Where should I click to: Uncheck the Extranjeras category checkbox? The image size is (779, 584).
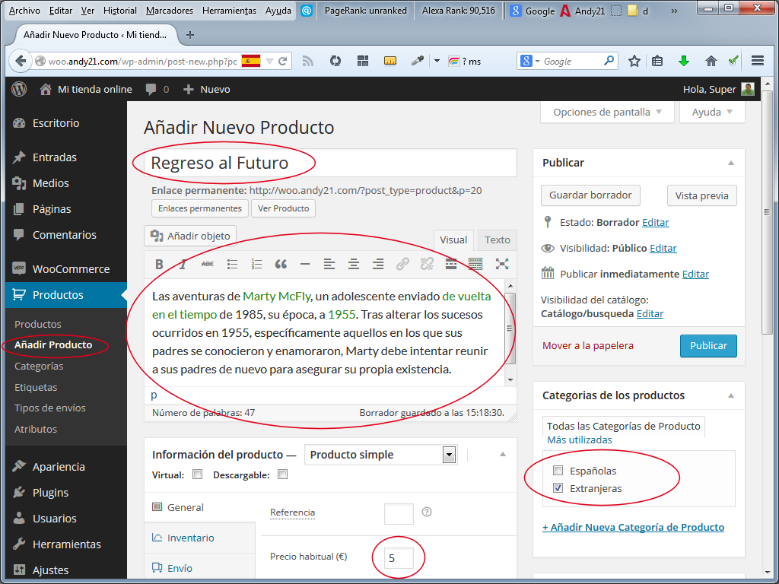[x=558, y=488]
